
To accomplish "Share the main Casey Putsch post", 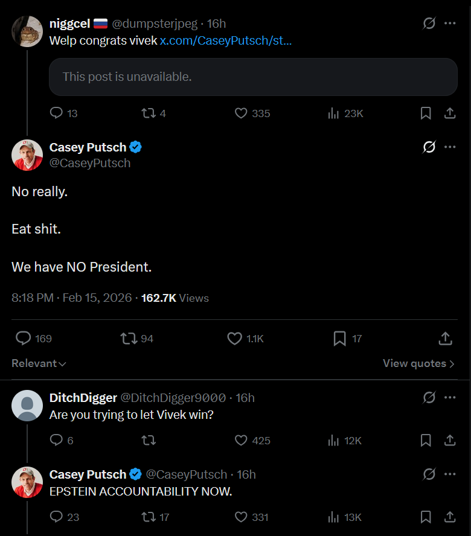I will [445, 338].
